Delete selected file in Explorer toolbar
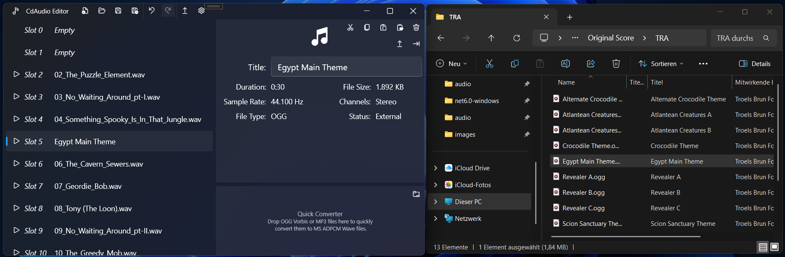785x257 pixels. 616,64
